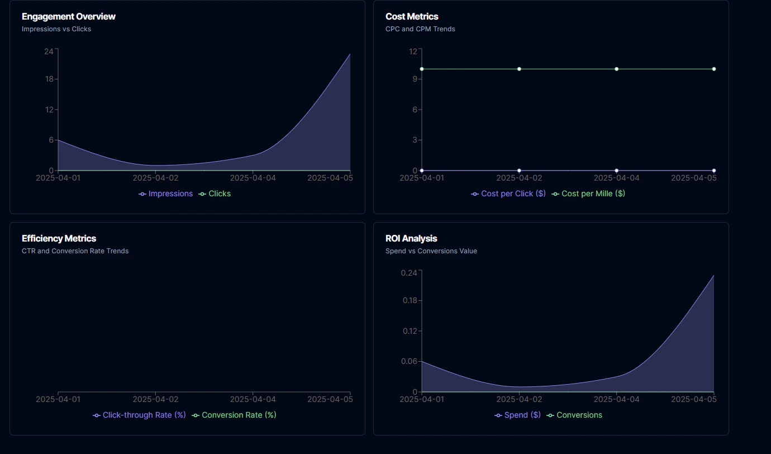Click the Conversions legend label
Image resolution: width=771 pixels, height=454 pixels.
coord(579,415)
